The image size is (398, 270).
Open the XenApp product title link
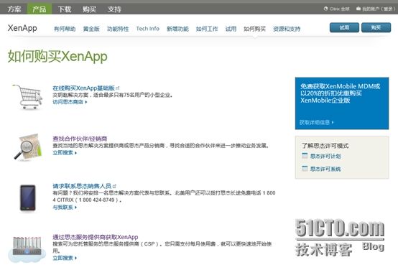(x=22, y=28)
